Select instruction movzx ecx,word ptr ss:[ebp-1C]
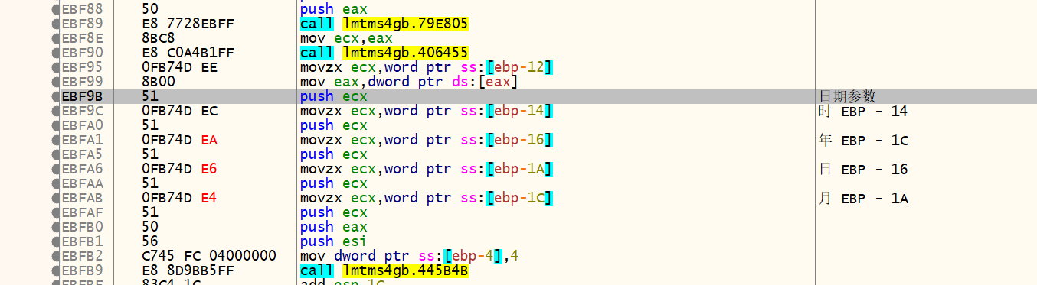 click(427, 198)
